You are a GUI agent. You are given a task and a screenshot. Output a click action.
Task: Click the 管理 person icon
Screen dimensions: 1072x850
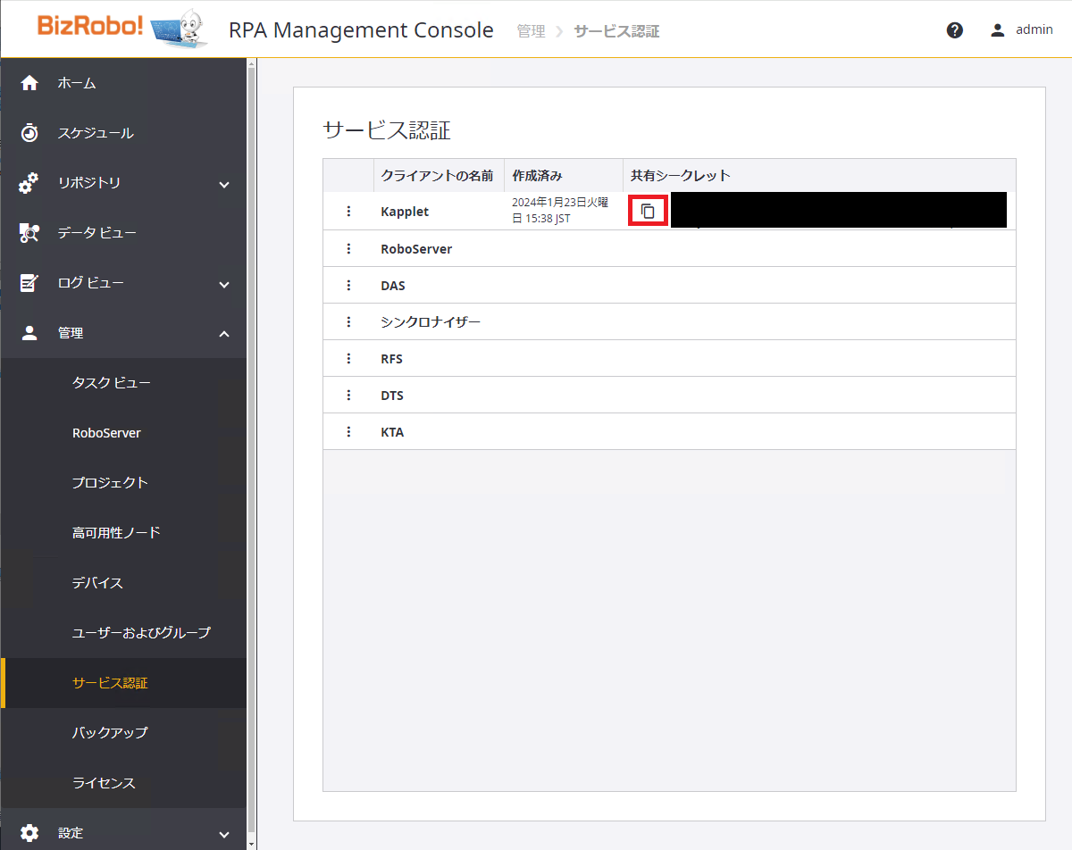[29, 333]
